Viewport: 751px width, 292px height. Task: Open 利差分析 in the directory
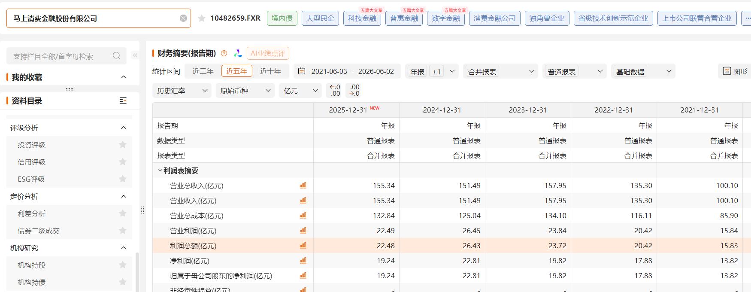click(x=31, y=213)
